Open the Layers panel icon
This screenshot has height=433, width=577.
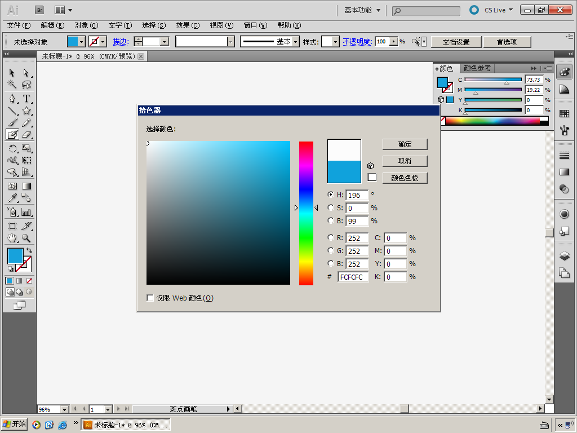point(564,255)
